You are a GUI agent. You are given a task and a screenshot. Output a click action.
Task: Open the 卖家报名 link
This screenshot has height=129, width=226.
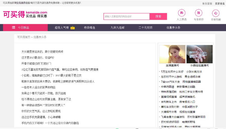click(x=220, y=4)
